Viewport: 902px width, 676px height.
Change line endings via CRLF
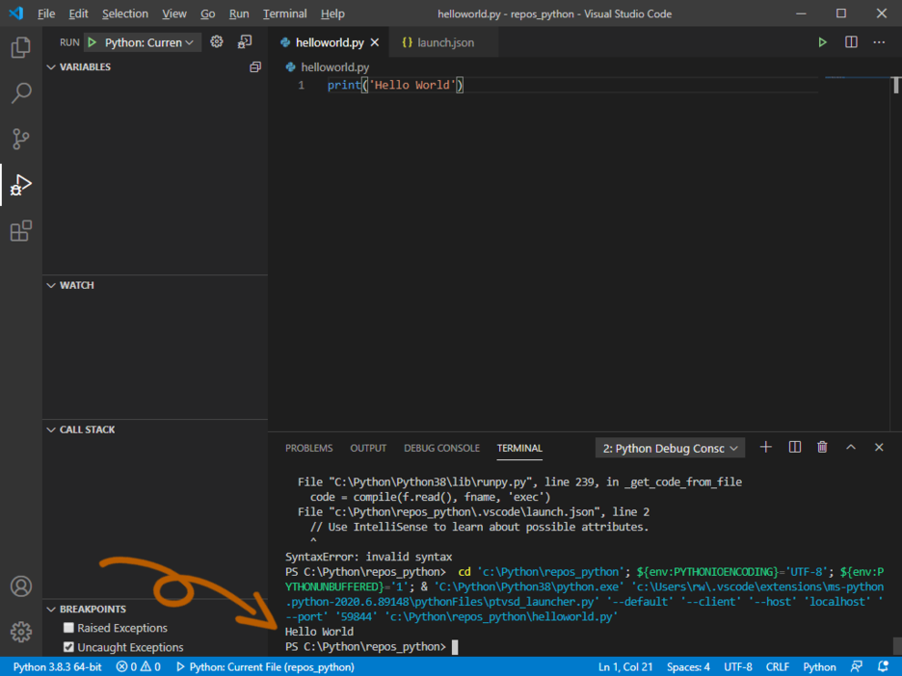(x=777, y=666)
